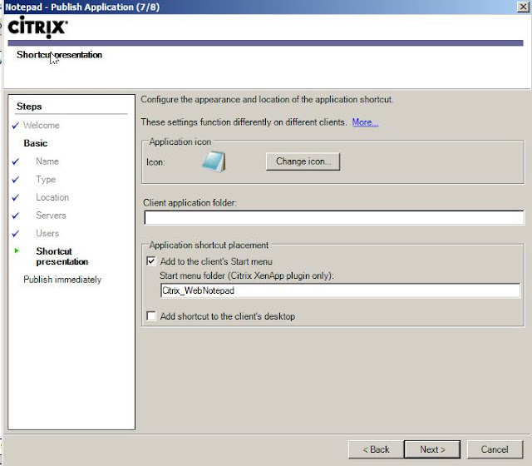532x466 pixels.
Task: Select the Shortcut presentation step
Action: point(62,256)
